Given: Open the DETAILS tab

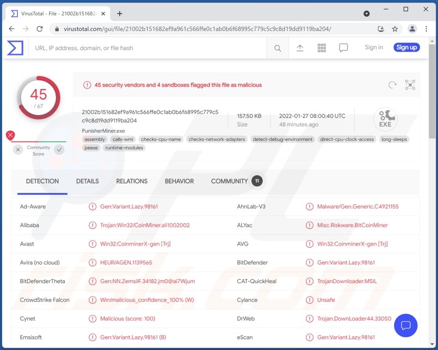Looking at the screenshot, I should pos(88,181).
